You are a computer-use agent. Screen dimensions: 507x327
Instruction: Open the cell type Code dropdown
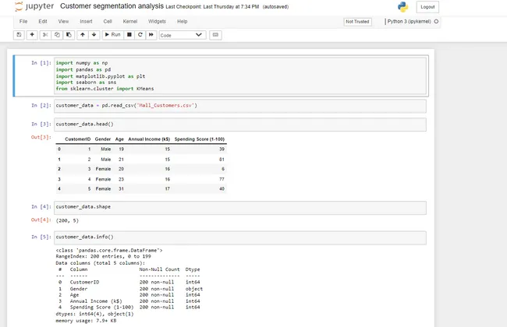tap(183, 35)
